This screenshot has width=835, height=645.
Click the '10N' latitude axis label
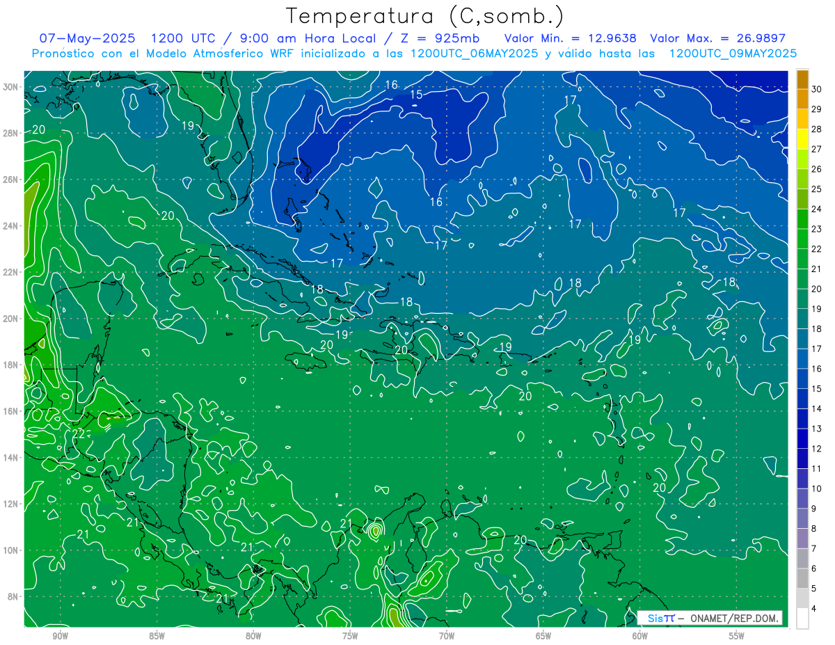10,550
